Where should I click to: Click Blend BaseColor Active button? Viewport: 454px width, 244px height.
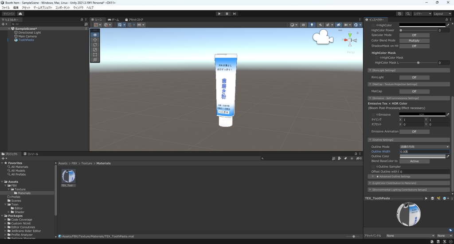click(x=414, y=161)
